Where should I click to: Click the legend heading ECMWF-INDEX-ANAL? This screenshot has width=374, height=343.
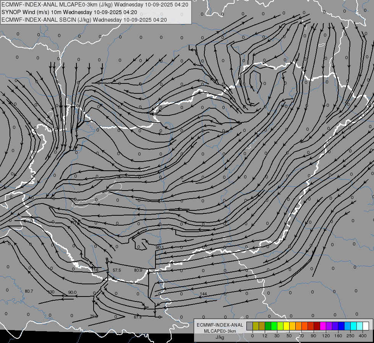tap(220, 325)
